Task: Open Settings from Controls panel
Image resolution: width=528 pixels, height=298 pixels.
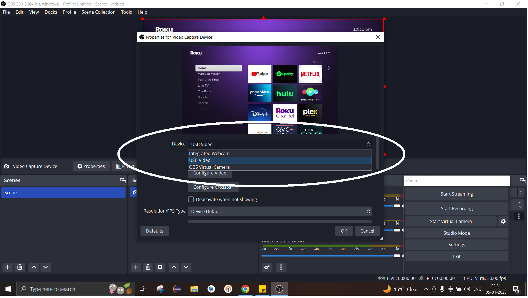Action: pos(457,245)
